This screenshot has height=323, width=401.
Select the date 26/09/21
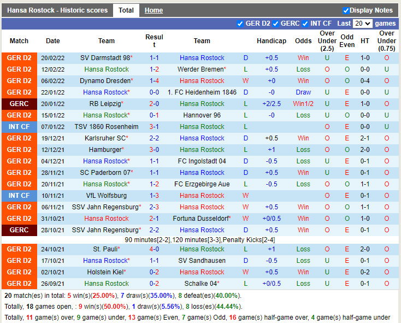[52, 284]
